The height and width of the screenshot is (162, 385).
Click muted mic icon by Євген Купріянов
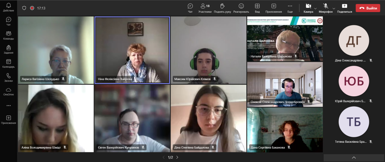click(143, 147)
